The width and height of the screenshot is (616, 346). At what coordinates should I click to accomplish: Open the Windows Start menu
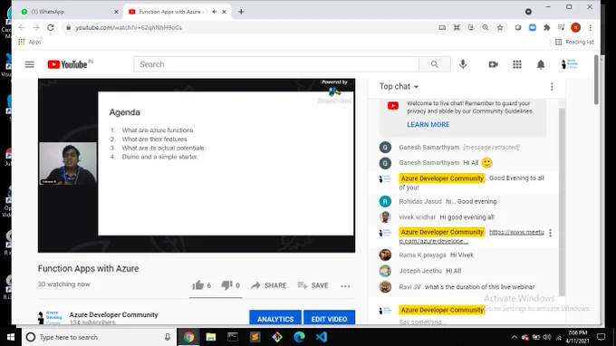[11, 337]
